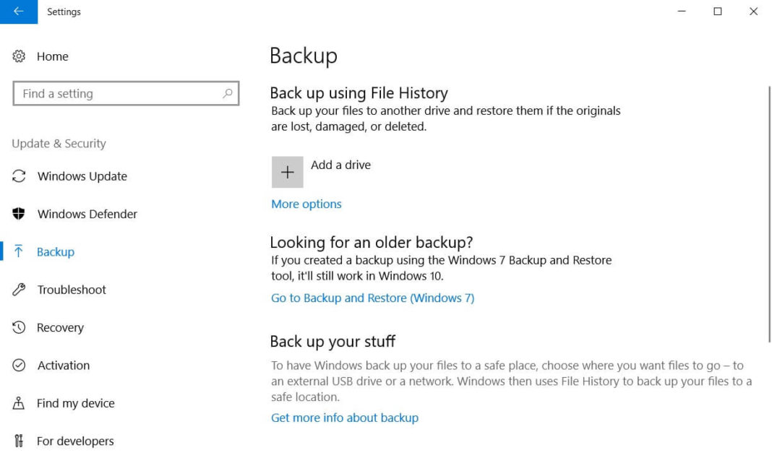
Task: Open Activation settings
Action: click(x=63, y=366)
